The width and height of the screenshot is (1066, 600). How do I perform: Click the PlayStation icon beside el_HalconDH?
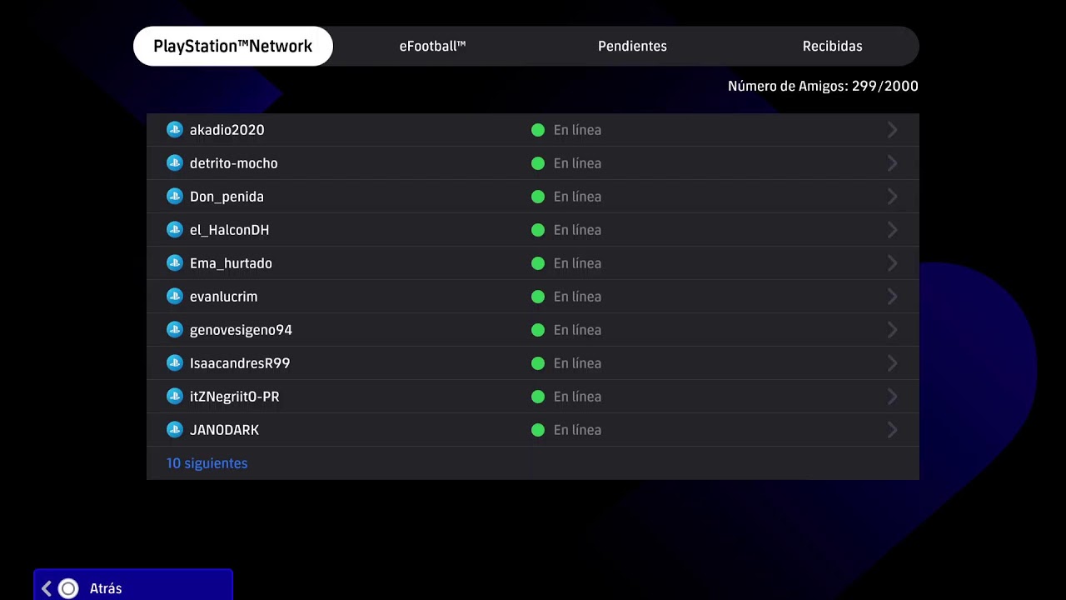[174, 229]
